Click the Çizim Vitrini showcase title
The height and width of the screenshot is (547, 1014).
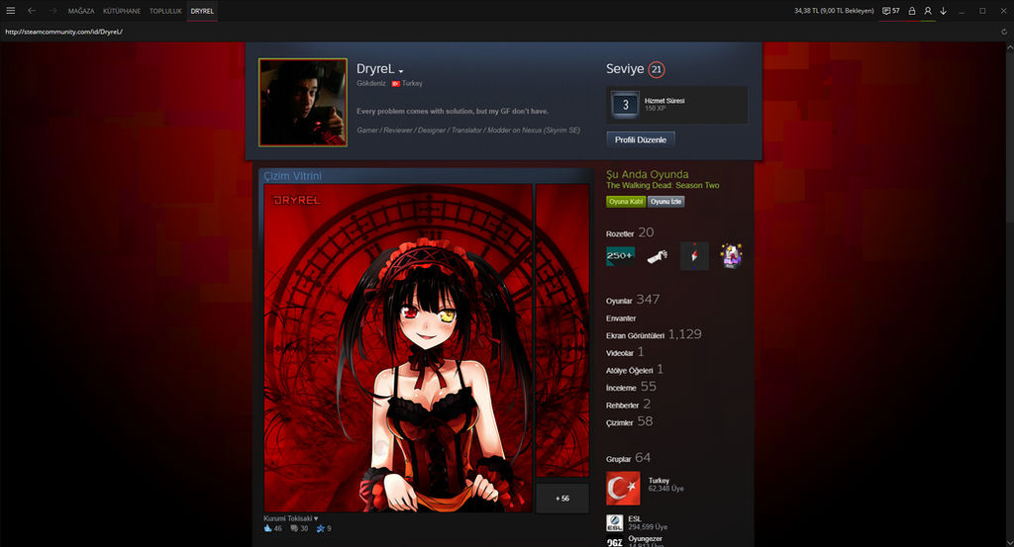[x=292, y=176]
